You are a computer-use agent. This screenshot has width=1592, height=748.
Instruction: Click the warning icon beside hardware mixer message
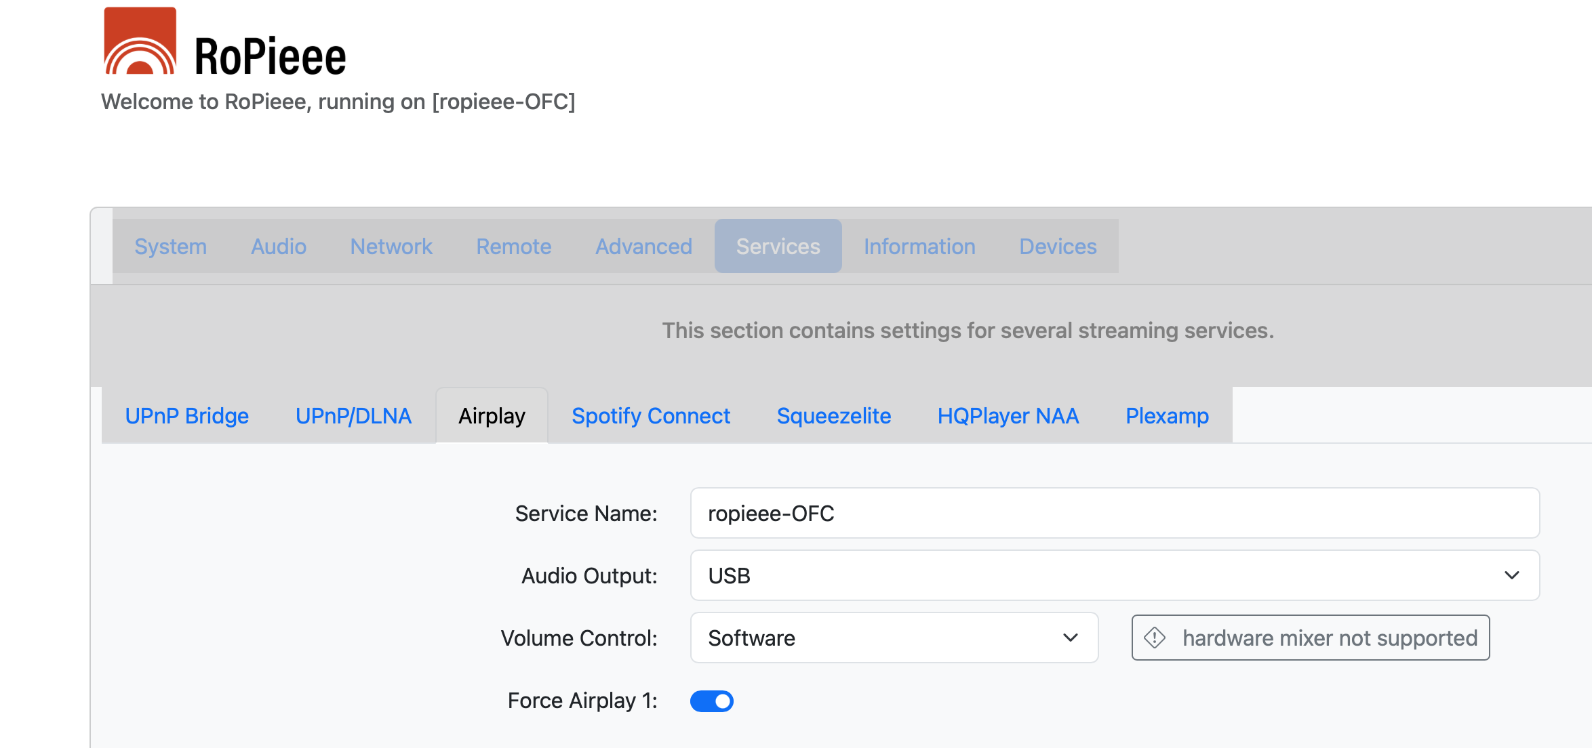(x=1155, y=638)
